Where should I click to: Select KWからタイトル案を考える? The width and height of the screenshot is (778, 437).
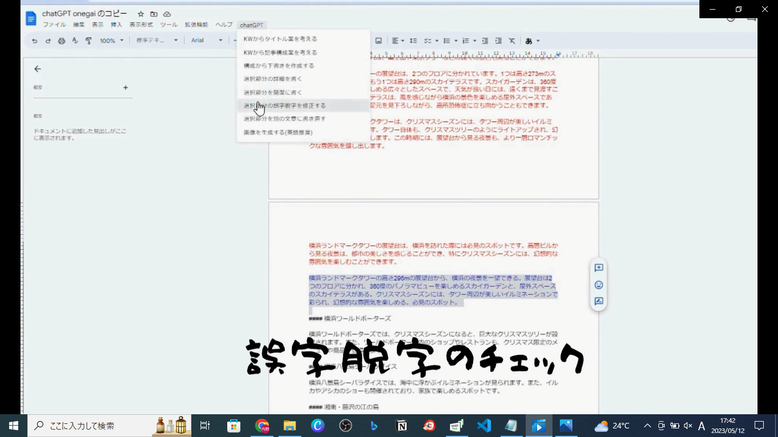tap(304, 39)
